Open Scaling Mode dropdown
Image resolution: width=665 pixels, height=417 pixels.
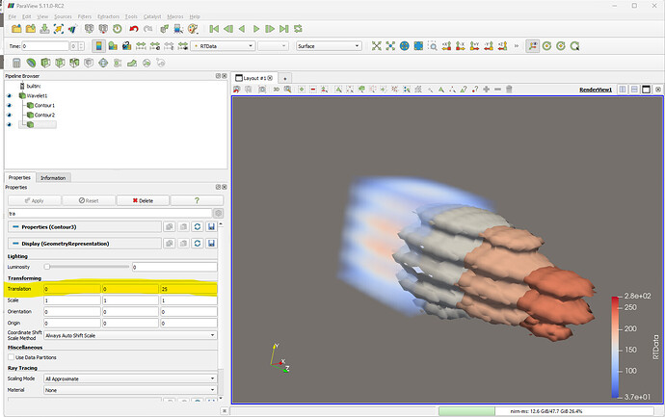click(x=131, y=378)
